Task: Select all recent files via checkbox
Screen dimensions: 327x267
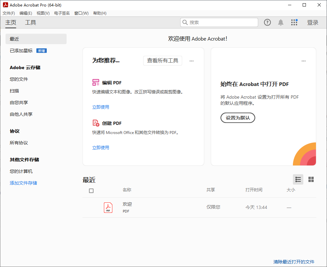Action: point(91,191)
